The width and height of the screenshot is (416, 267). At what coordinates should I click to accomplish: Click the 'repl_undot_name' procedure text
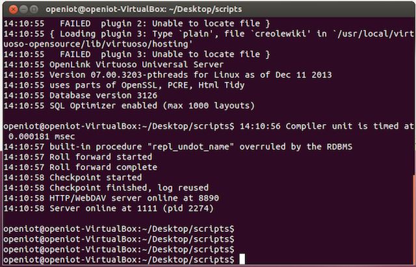point(166,147)
